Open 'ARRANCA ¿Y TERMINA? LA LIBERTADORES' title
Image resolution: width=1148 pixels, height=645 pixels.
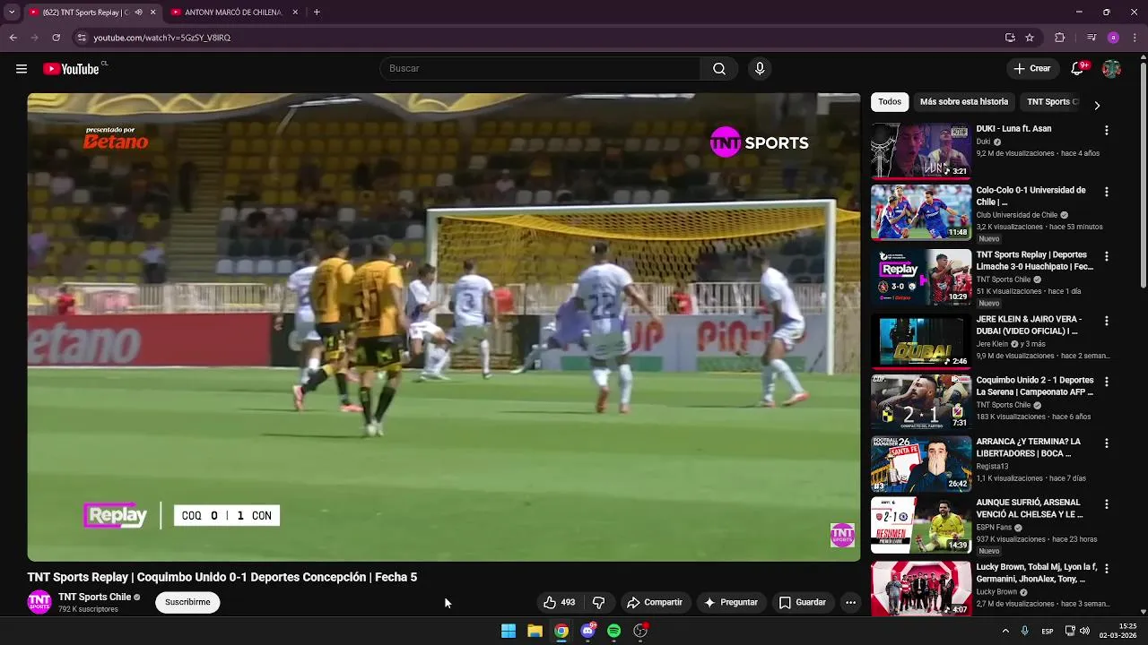tap(1029, 448)
